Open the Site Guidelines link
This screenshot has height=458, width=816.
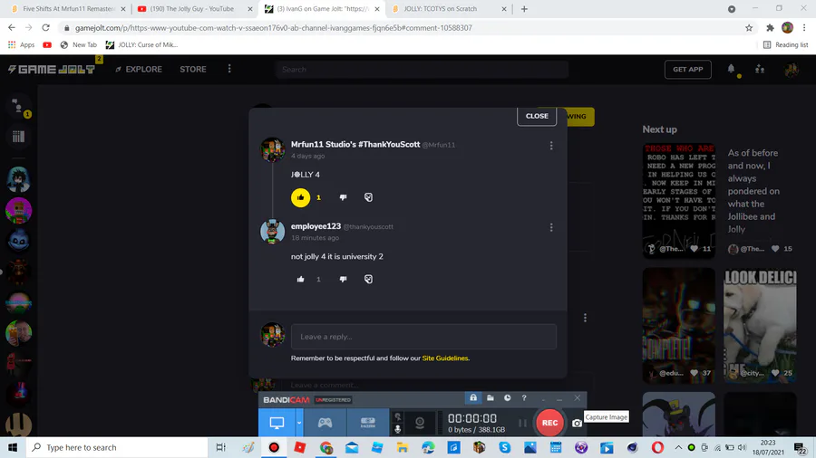click(x=445, y=358)
